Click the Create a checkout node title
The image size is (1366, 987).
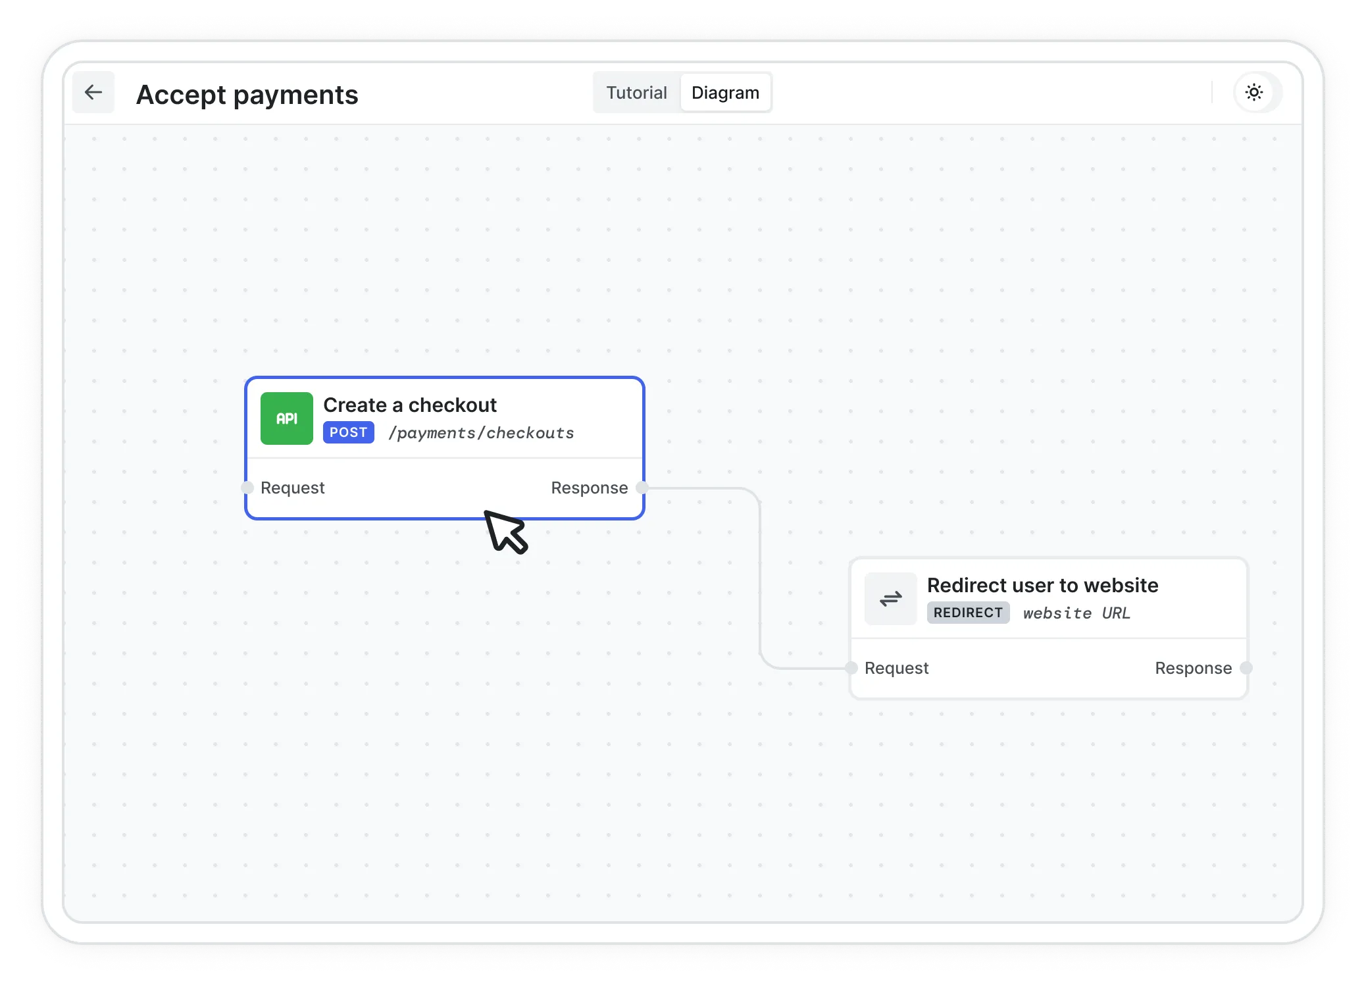(410, 405)
